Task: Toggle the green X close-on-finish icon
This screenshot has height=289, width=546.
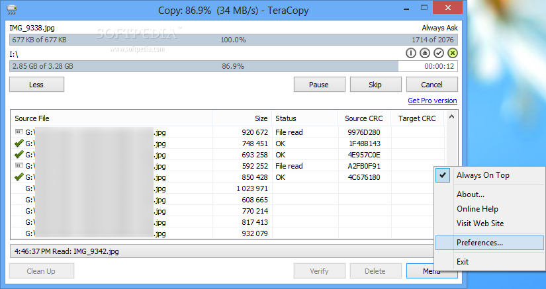Action: [452, 53]
